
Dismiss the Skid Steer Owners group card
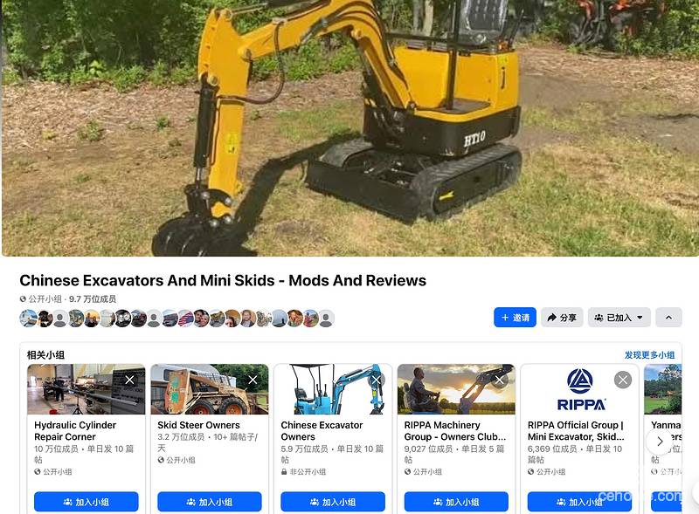(x=253, y=380)
